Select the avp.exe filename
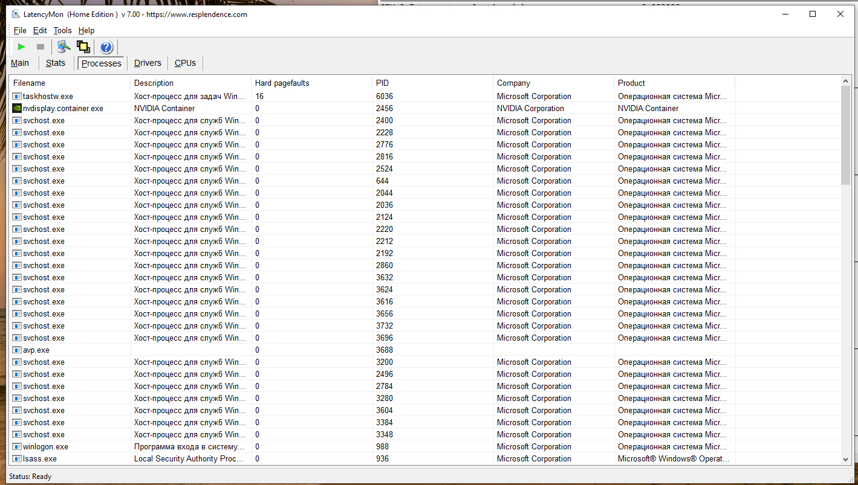Screen dimensions: 858x485 tap(36, 350)
